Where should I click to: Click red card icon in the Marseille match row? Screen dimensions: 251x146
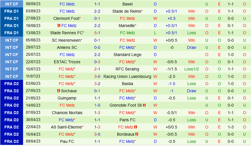click(x=59, y=26)
